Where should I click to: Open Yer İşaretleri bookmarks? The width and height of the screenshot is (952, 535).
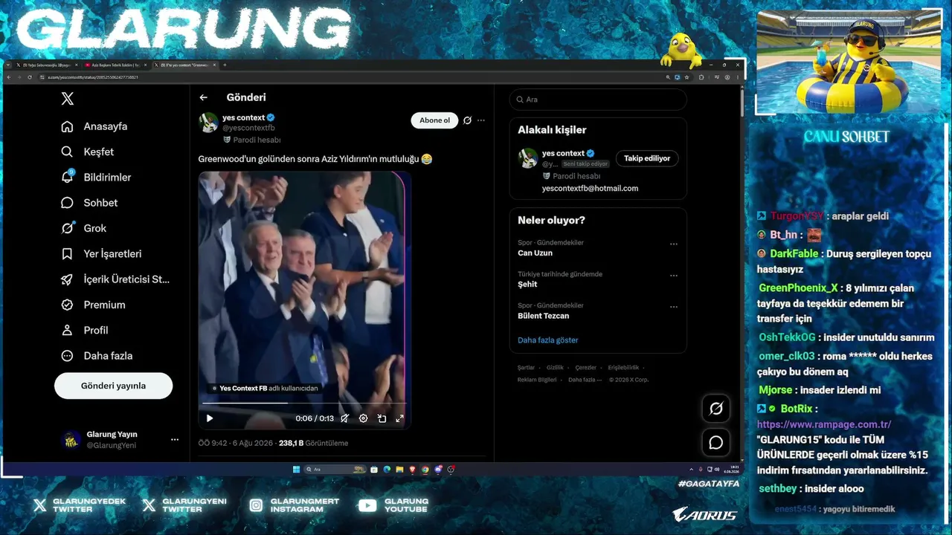tap(101, 253)
